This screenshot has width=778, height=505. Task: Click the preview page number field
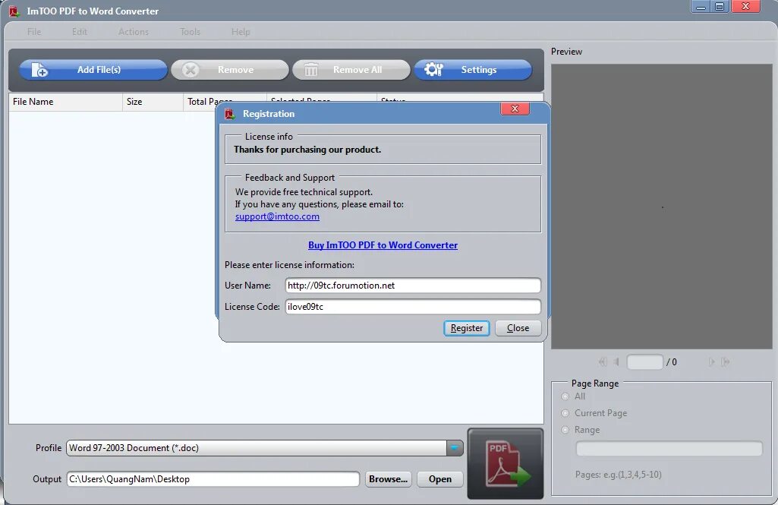coord(644,362)
